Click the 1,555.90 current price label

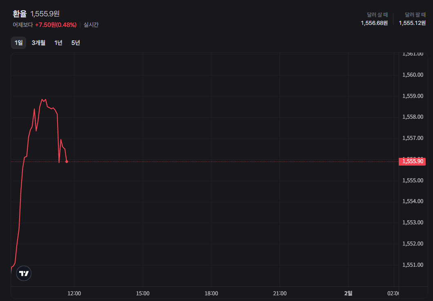412,162
